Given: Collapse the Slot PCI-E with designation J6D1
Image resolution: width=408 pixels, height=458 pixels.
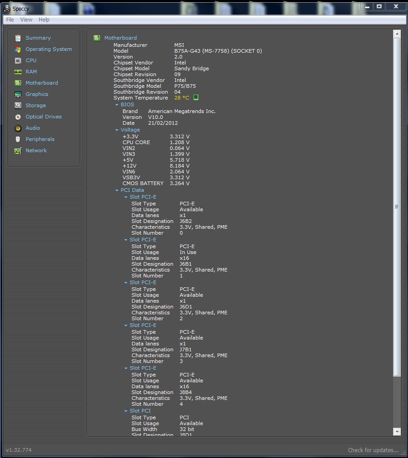Looking at the screenshot, I should point(126,283).
